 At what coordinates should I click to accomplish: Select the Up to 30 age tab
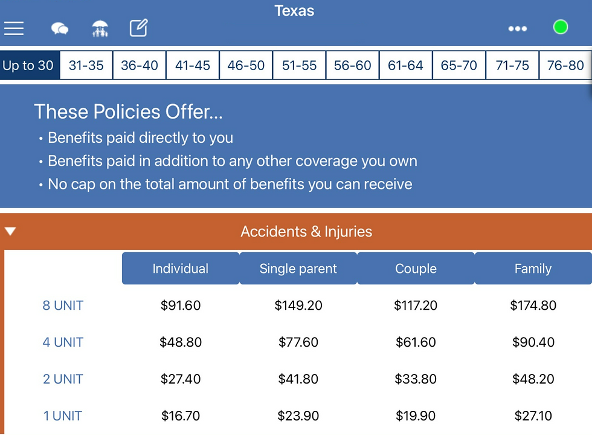pos(28,65)
